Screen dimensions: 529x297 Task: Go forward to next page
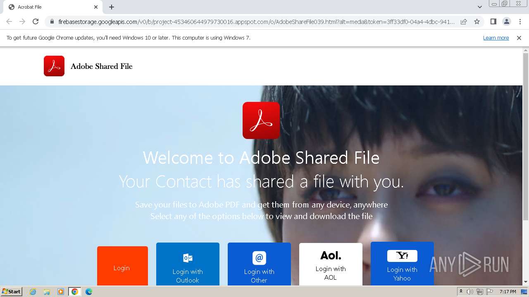pyautogui.click(x=22, y=21)
